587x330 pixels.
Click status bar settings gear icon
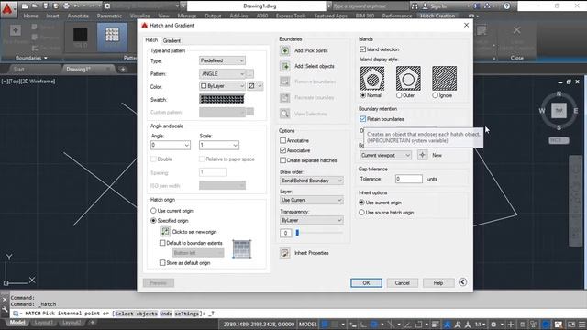tap(493, 324)
